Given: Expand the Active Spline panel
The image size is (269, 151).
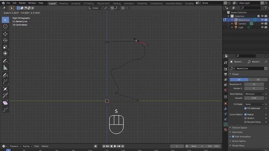Looking at the screenshot, I should 239,141.
